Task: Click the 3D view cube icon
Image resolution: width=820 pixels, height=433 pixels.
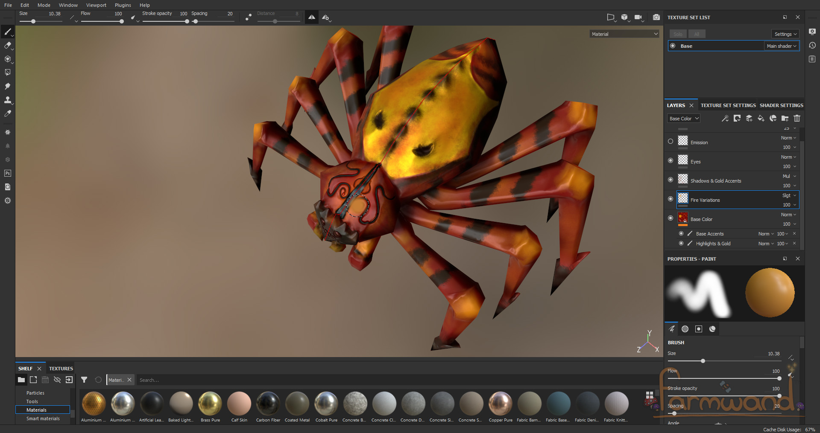Action: pos(625,17)
